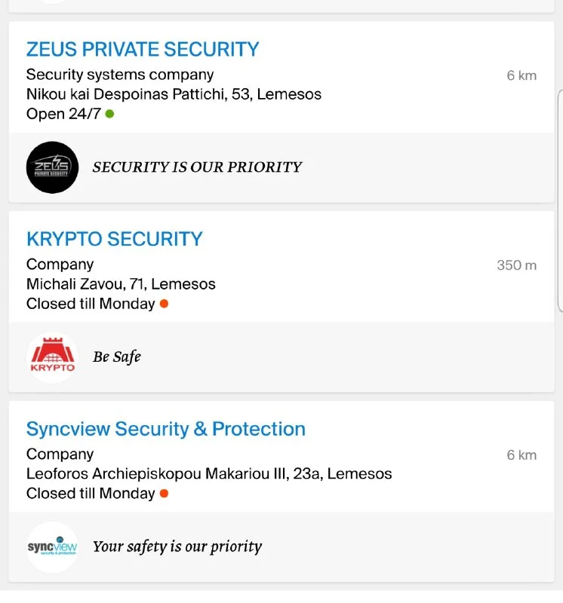Click the Michali Zavou, 71 address
The width and height of the screenshot is (563, 603).
pyautogui.click(x=121, y=284)
